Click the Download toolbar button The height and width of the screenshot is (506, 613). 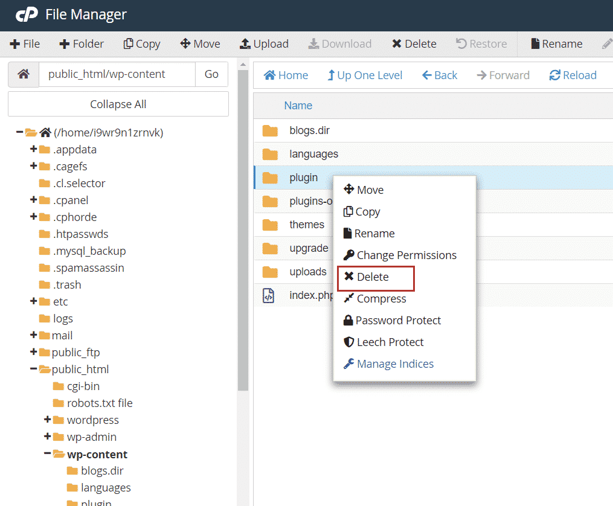[x=340, y=43]
